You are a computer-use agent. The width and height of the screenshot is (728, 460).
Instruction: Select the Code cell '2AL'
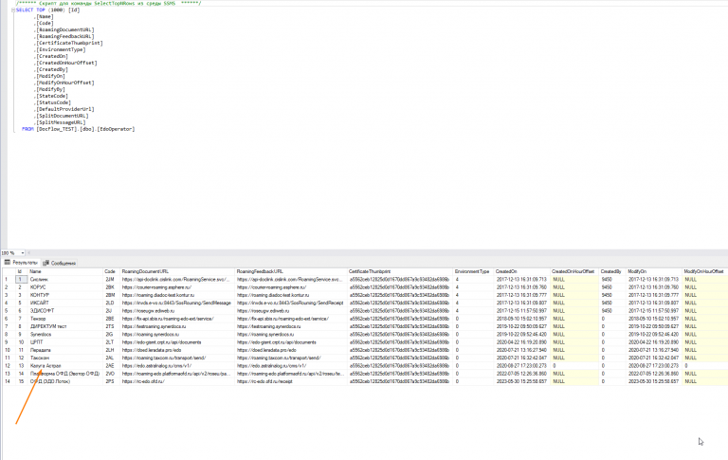[112, 359]
